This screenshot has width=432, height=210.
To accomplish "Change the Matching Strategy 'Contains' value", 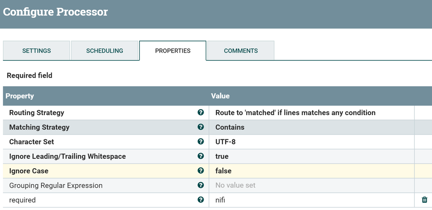I will (230, 127).
